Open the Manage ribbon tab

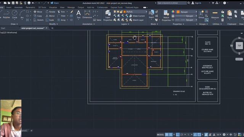tap(71, 7)
